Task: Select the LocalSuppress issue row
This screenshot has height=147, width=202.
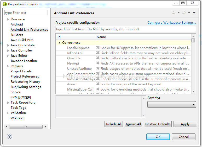Action: click(123, 48)
